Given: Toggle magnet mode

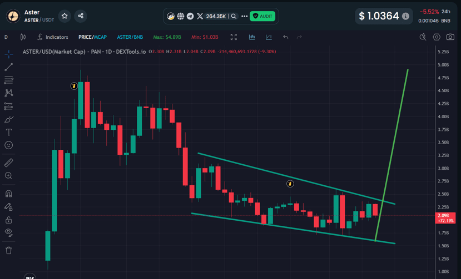Looking at the screenshot, I should tap(9, 194).
